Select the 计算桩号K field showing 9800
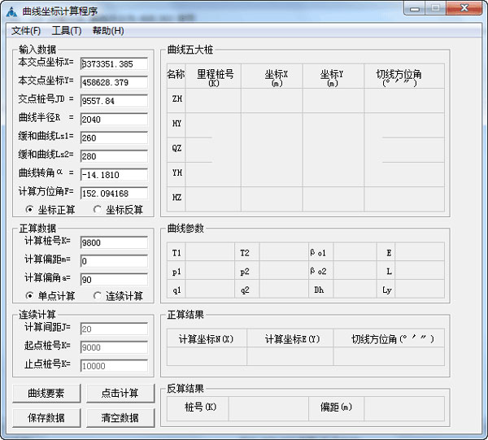 [x=113, y=242]
